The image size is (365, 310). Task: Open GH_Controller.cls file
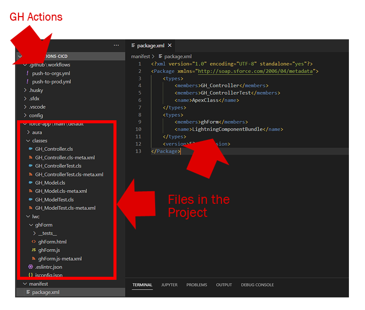[x=54, y=149]
